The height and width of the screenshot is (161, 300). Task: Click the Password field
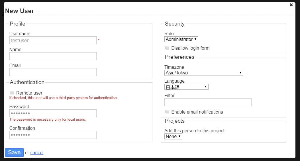click(x=53, y=113)
